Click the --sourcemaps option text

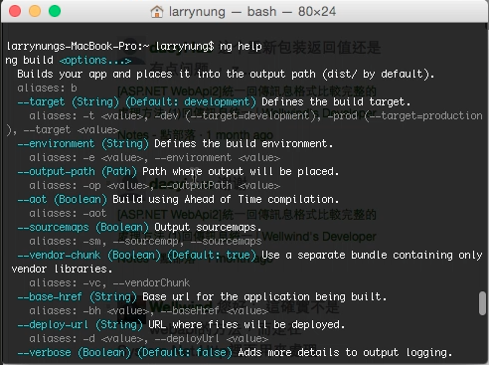53,227
